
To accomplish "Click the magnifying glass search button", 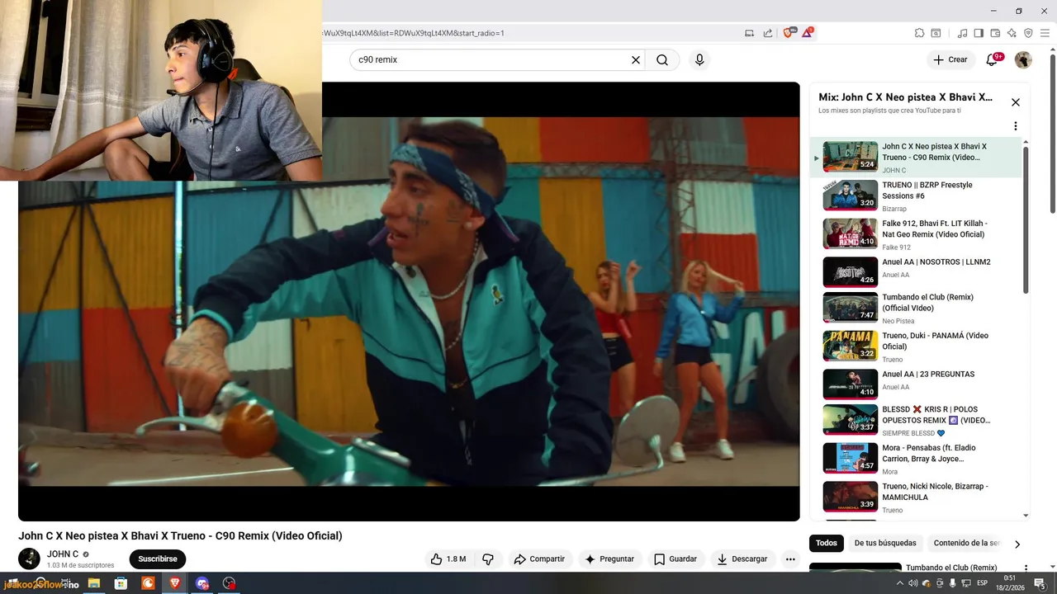I will (662, 60).
